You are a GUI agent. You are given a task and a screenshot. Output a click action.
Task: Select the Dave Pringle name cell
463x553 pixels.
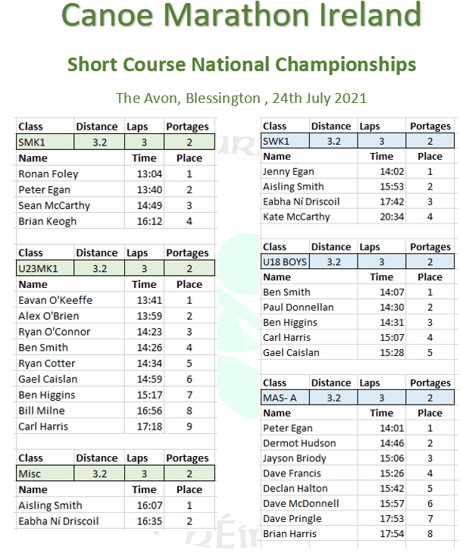point(293,519)
